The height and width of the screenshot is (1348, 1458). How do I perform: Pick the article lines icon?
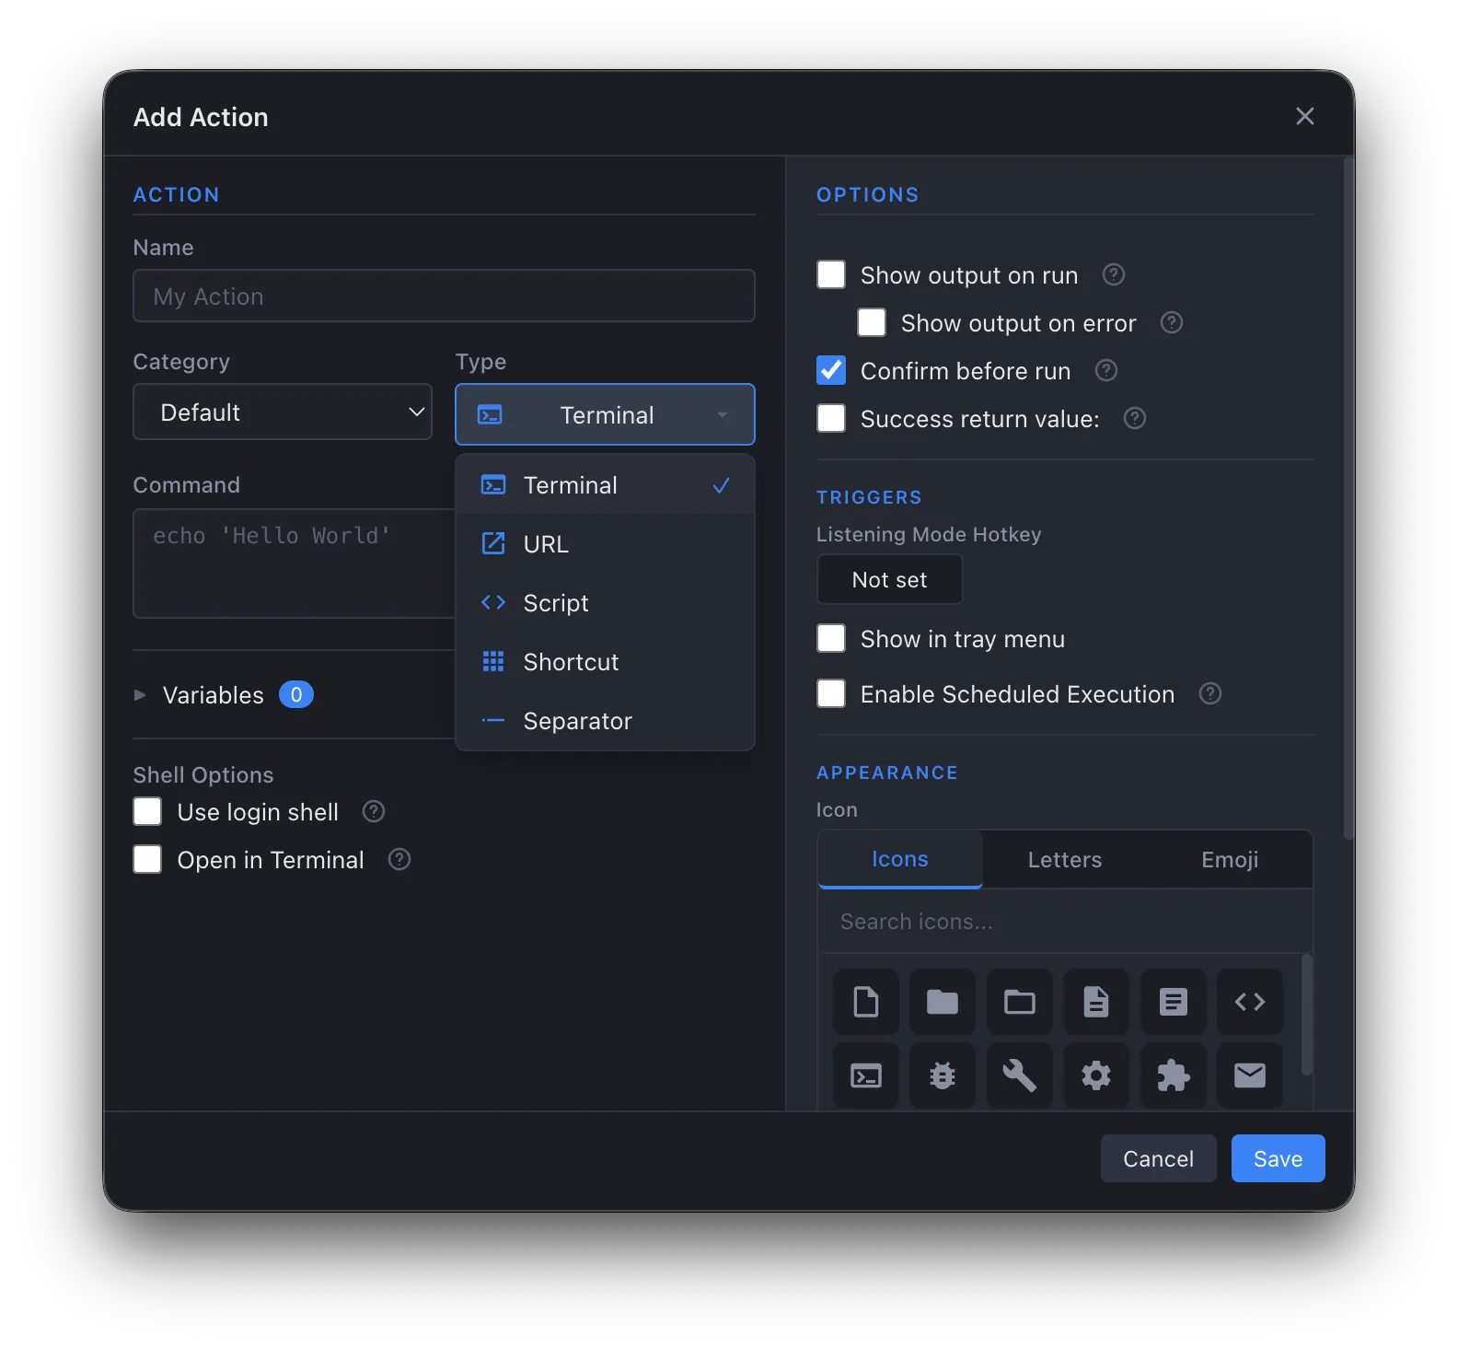(x=1173, y=1002)
